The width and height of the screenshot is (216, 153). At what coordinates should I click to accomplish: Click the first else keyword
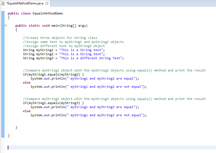pyautogui.click(x=27, y=83)
